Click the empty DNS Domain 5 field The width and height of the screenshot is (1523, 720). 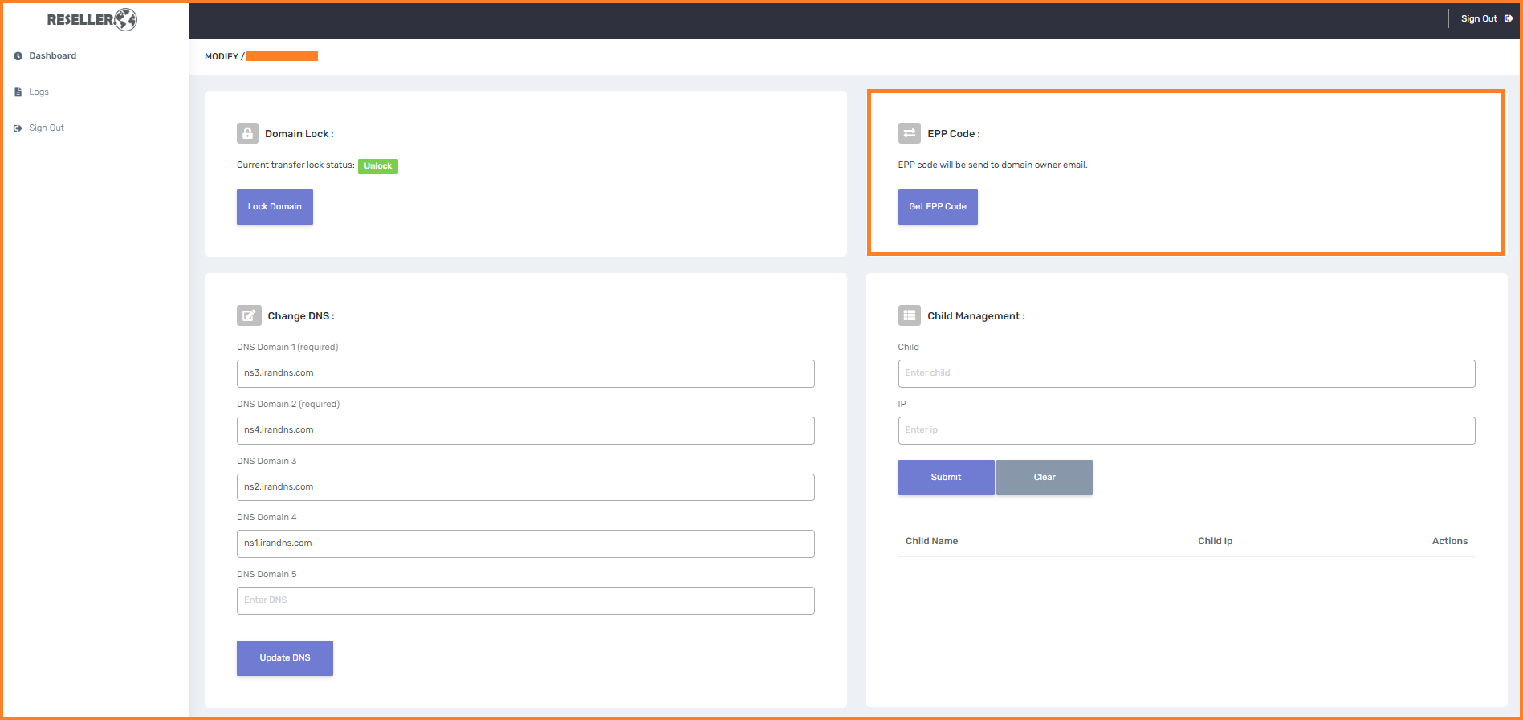tap(525, 600)
